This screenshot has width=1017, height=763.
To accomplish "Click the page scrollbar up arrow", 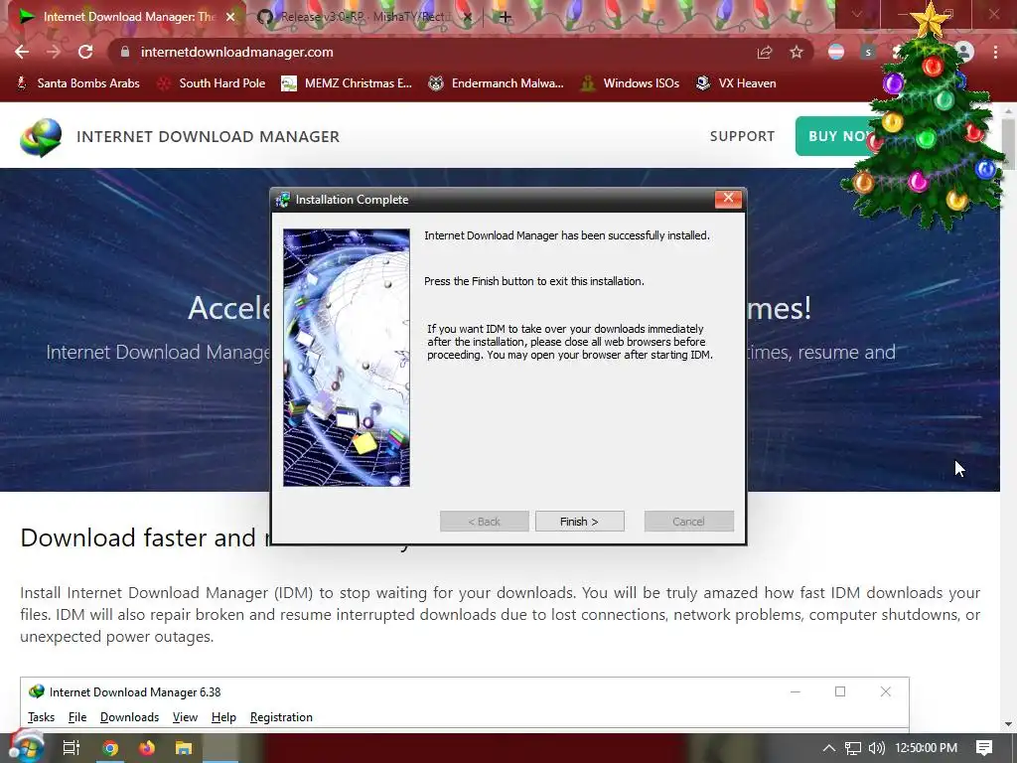I will pos(1009,111).
